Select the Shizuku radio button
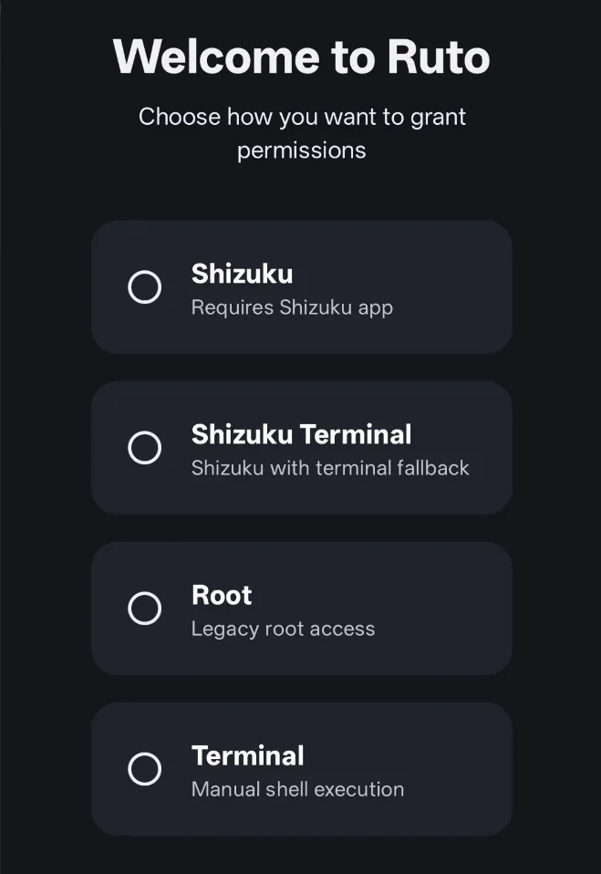 144,287
